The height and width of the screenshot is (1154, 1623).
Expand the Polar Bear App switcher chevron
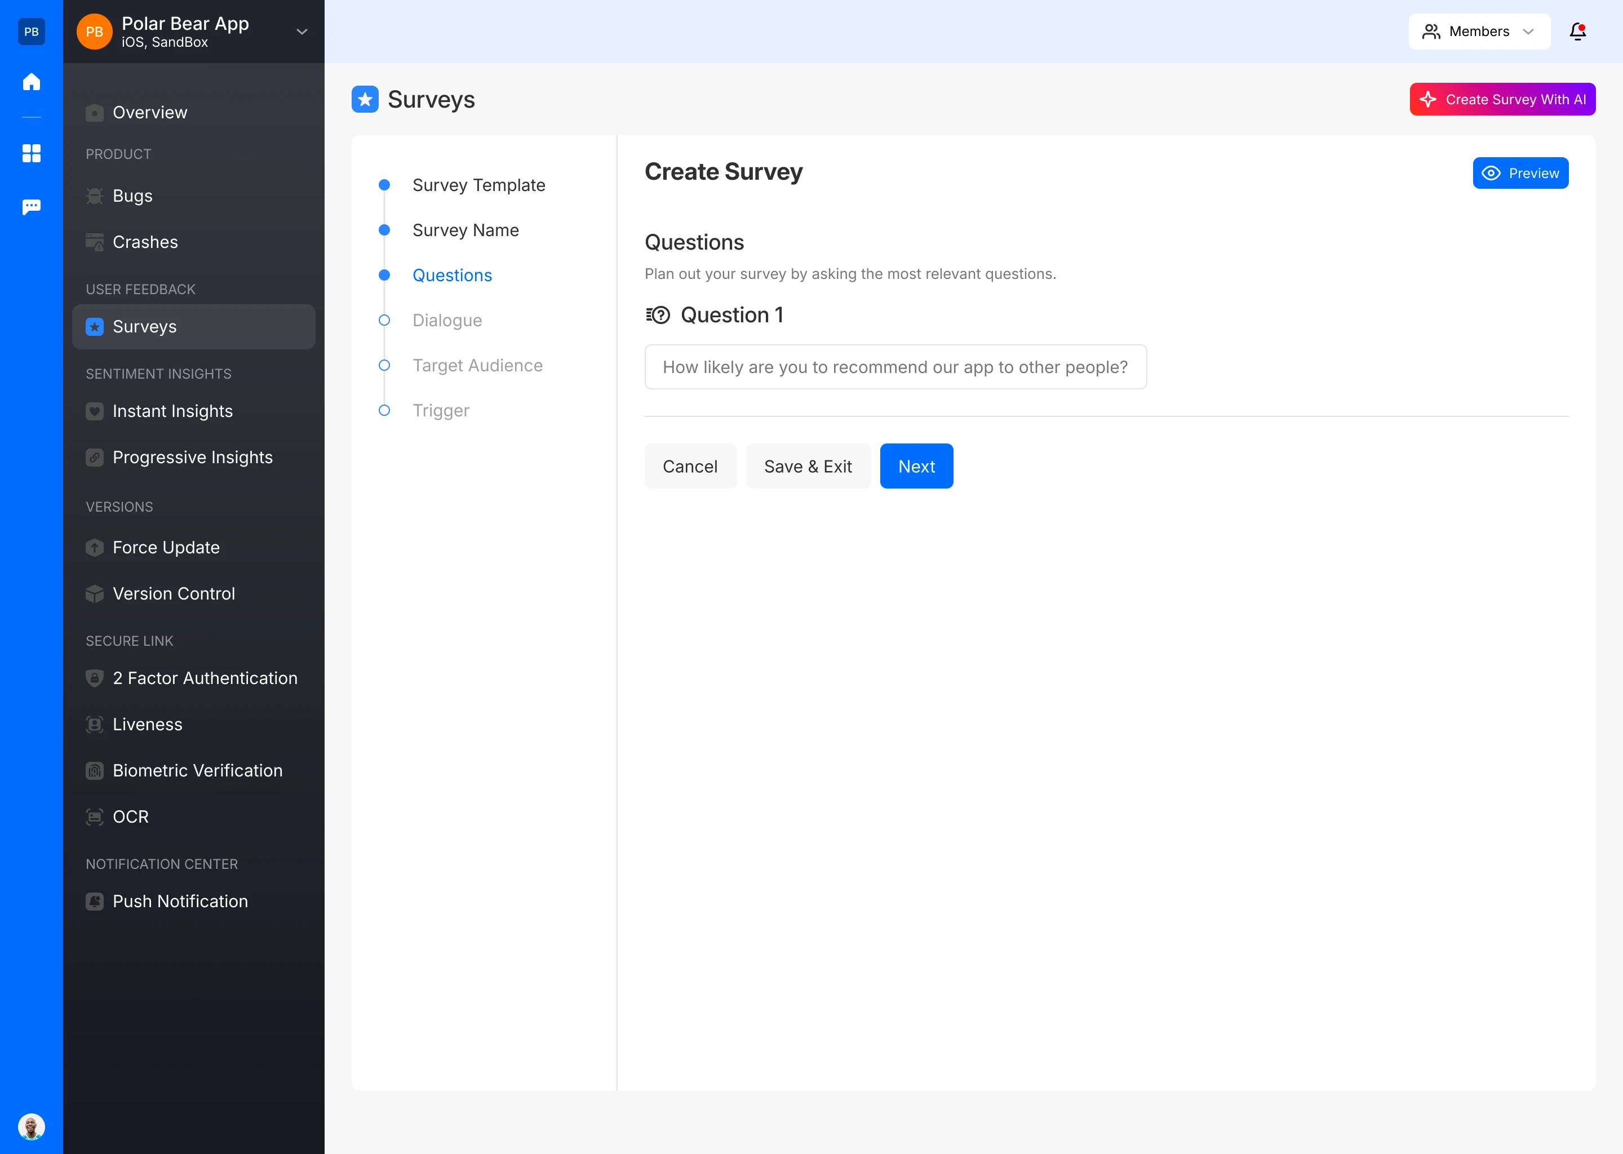(302, 31)
